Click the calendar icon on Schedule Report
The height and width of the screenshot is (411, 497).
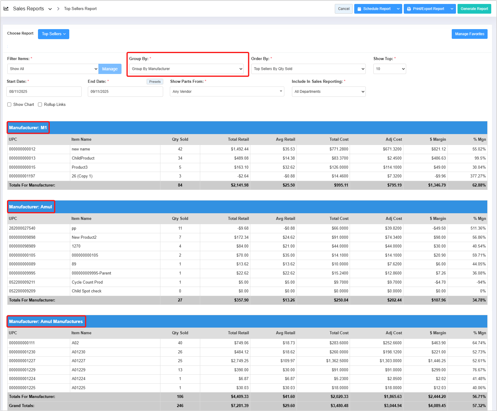(x=359, y=9)
